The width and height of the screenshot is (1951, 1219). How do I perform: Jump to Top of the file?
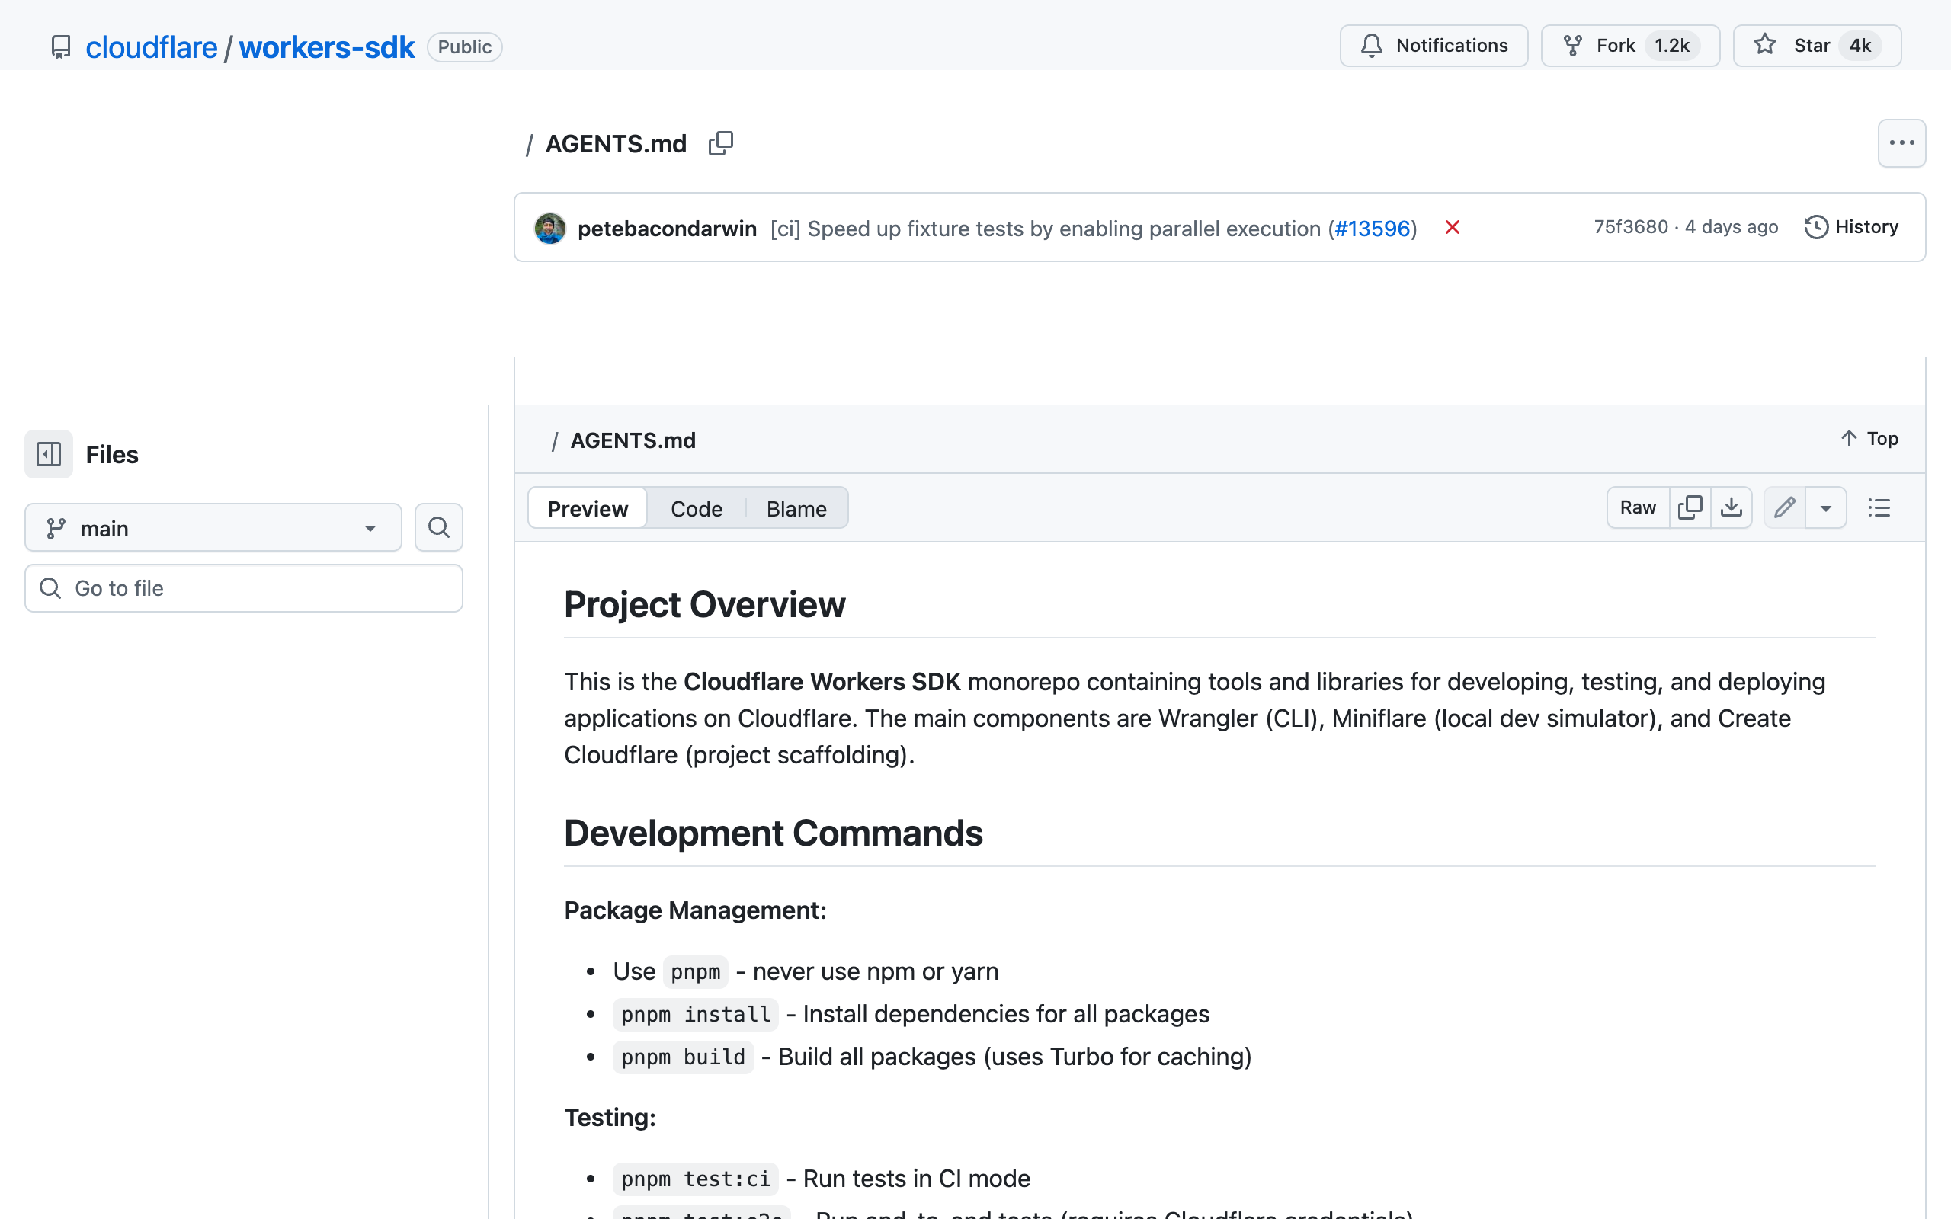click(1868, 438)
